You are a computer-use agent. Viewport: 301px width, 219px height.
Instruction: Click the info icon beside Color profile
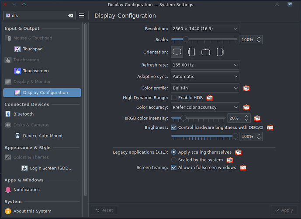pos(246,88)
